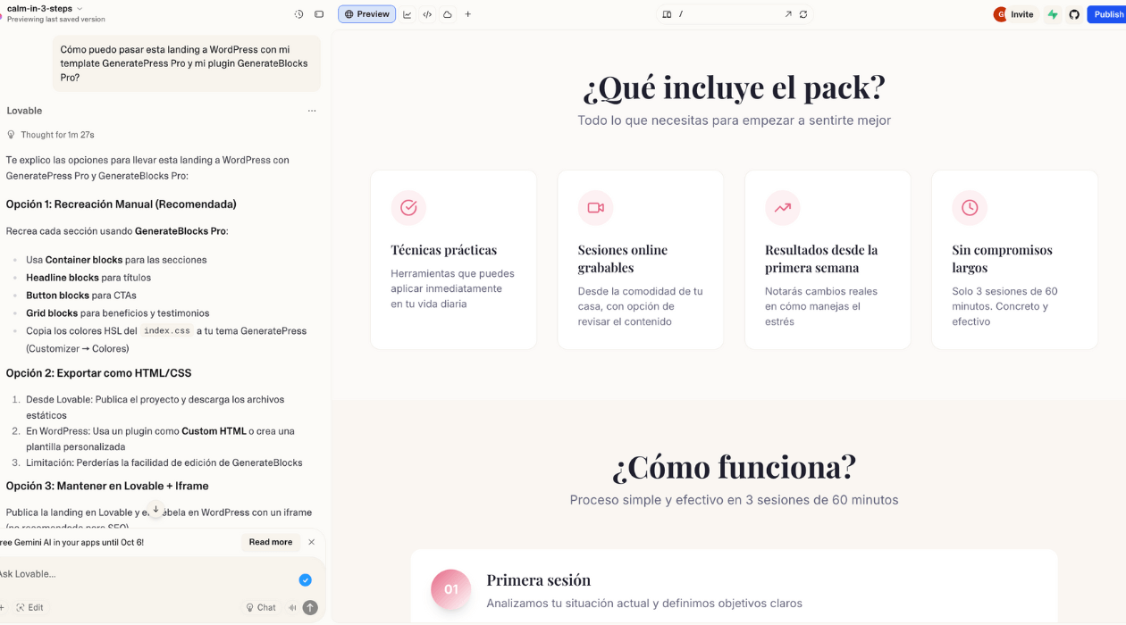
Task: Click the Publish button
Action: click(x=1109, y=13)
